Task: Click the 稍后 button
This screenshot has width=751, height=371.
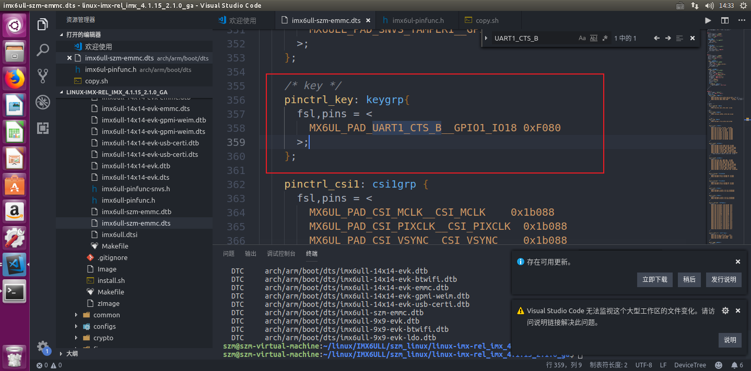Action: [689, 279]
